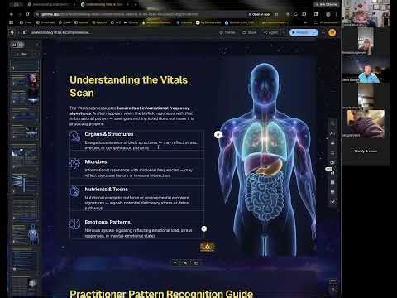This screenshot has width=397, height=298.
Task: Click the Microbes heading text
Action: (96, 161)
